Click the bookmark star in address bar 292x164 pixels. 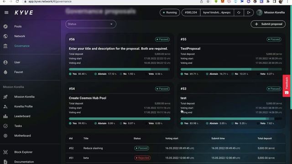pos(208,1)
